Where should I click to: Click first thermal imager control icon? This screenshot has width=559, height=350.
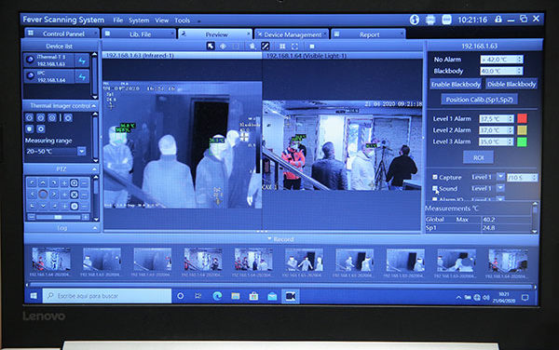point(30,118)
